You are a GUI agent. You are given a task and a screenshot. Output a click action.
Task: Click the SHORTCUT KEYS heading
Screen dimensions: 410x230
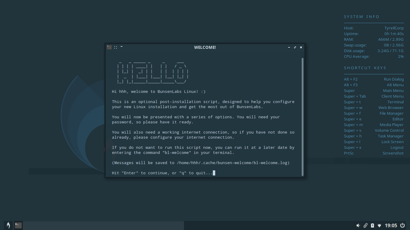point(365,68)
